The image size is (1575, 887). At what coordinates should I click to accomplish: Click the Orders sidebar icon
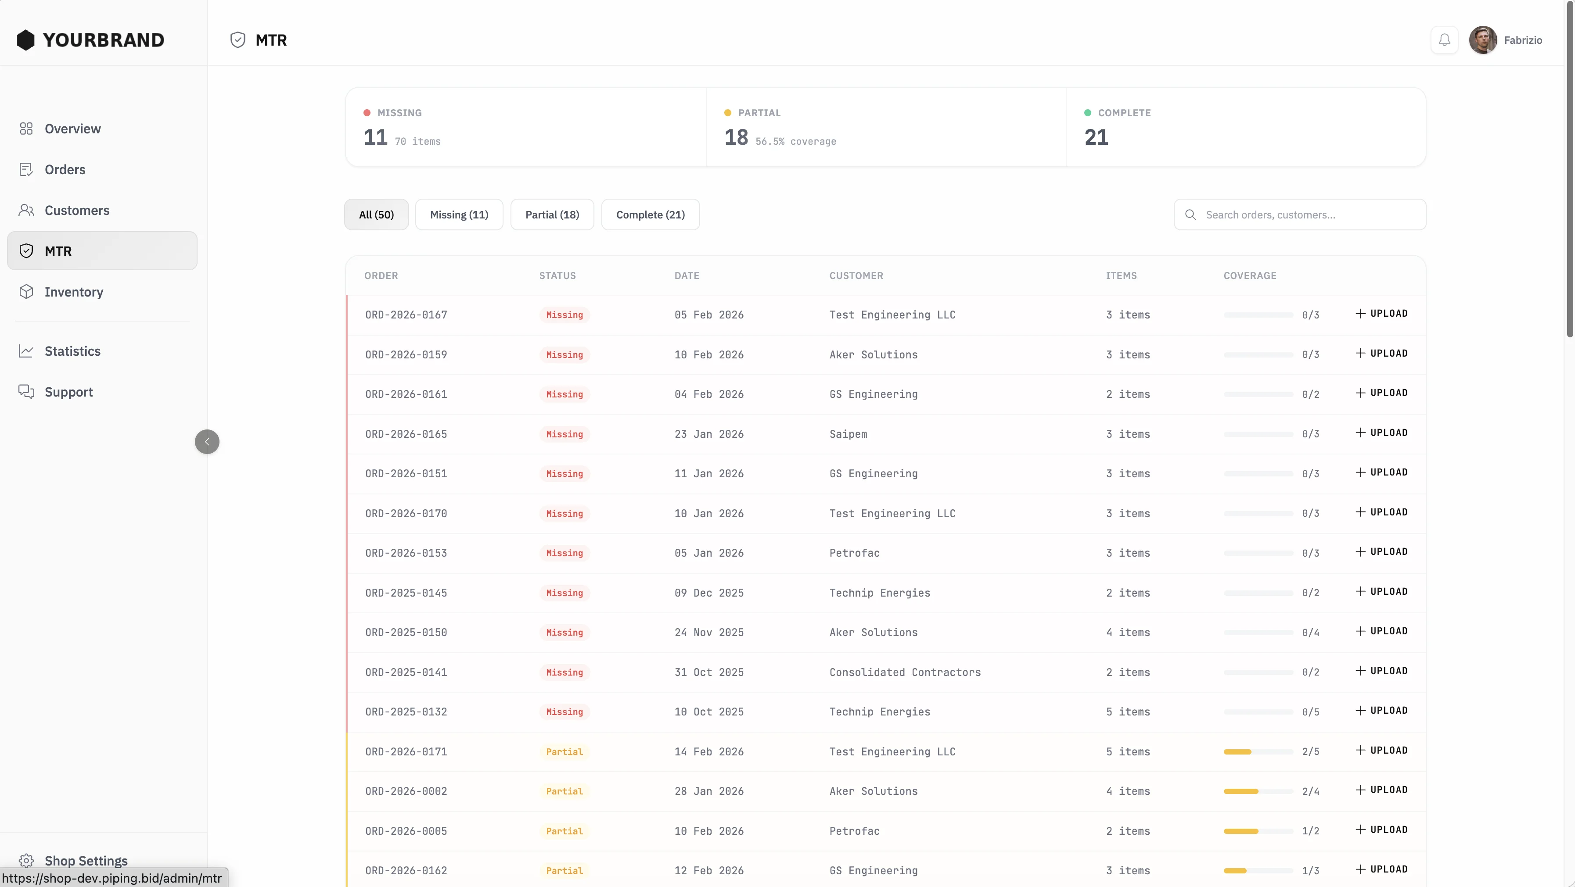25,170
